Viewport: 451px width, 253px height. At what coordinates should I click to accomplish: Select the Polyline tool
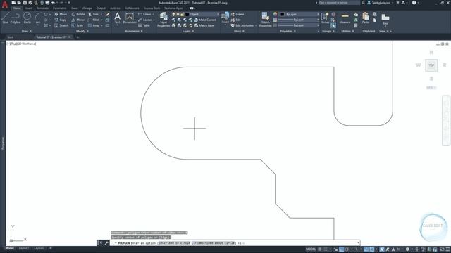pyautogui.click(x=16, y=18)
